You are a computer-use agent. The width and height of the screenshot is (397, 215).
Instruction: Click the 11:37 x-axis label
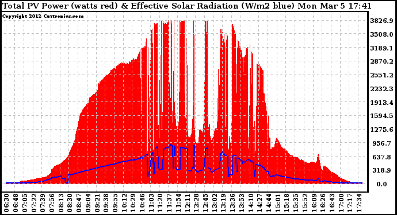point(169,203)
